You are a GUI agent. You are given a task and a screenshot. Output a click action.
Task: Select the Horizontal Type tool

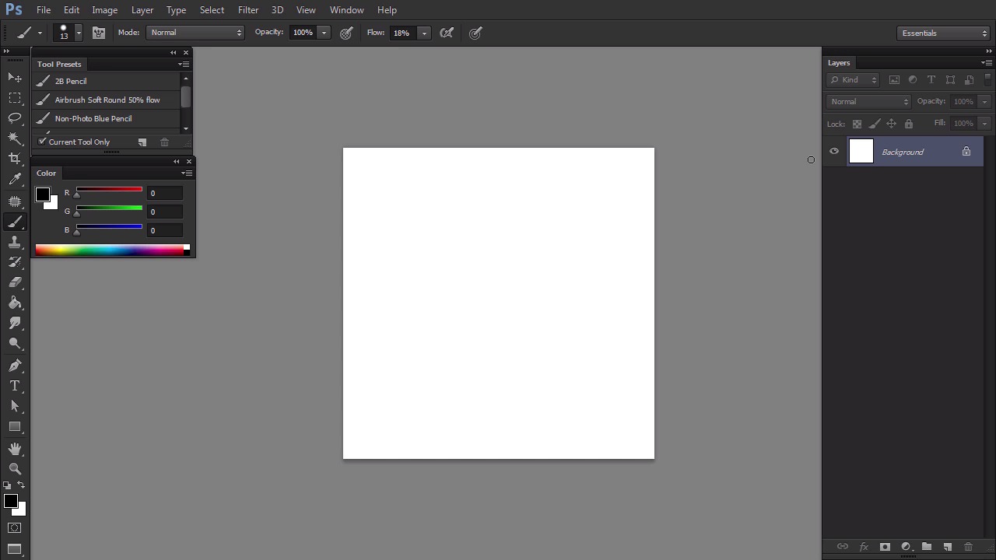pyautogui.click(x=15, y=386)
